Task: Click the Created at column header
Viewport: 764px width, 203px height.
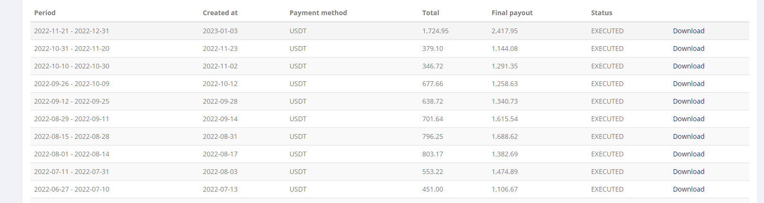Action: (x=220, y=13)
